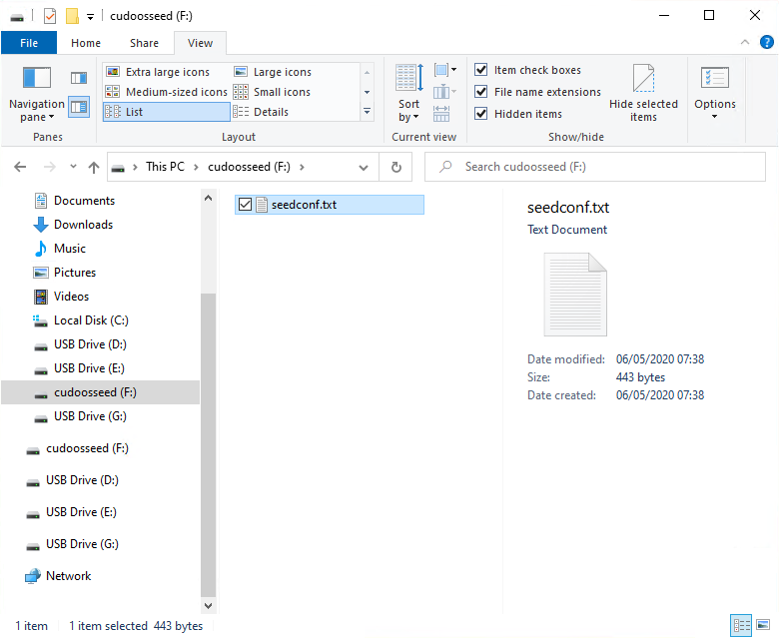779x638 pixels.
Task: Click the New folder quick access icon
Action: (x=72, y=16)
